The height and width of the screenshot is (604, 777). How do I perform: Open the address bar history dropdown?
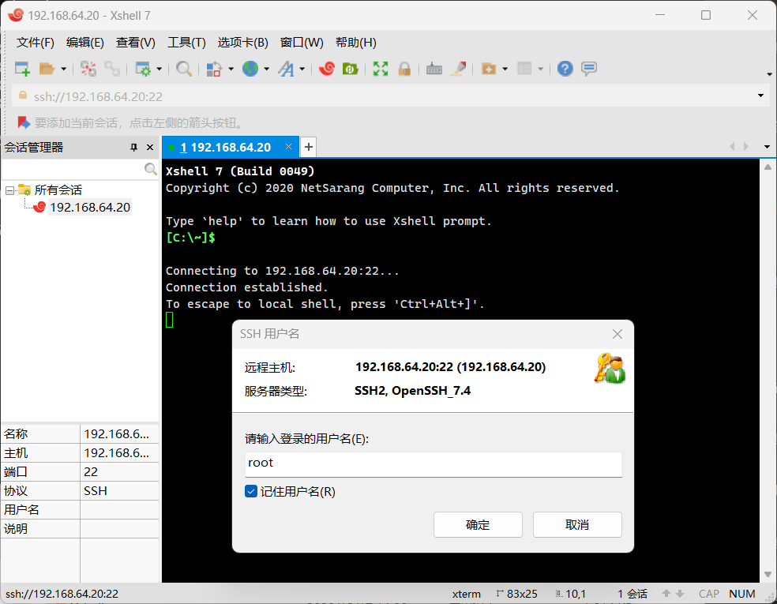point(760,96)
